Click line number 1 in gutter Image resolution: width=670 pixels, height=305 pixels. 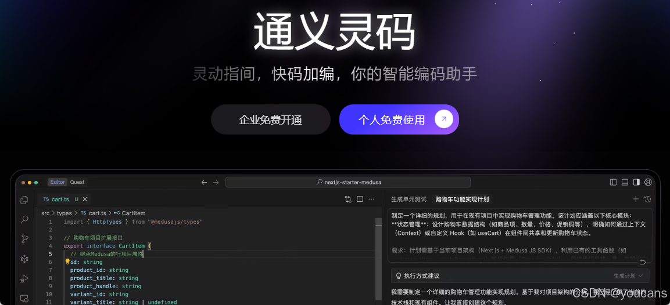(51, 222)
